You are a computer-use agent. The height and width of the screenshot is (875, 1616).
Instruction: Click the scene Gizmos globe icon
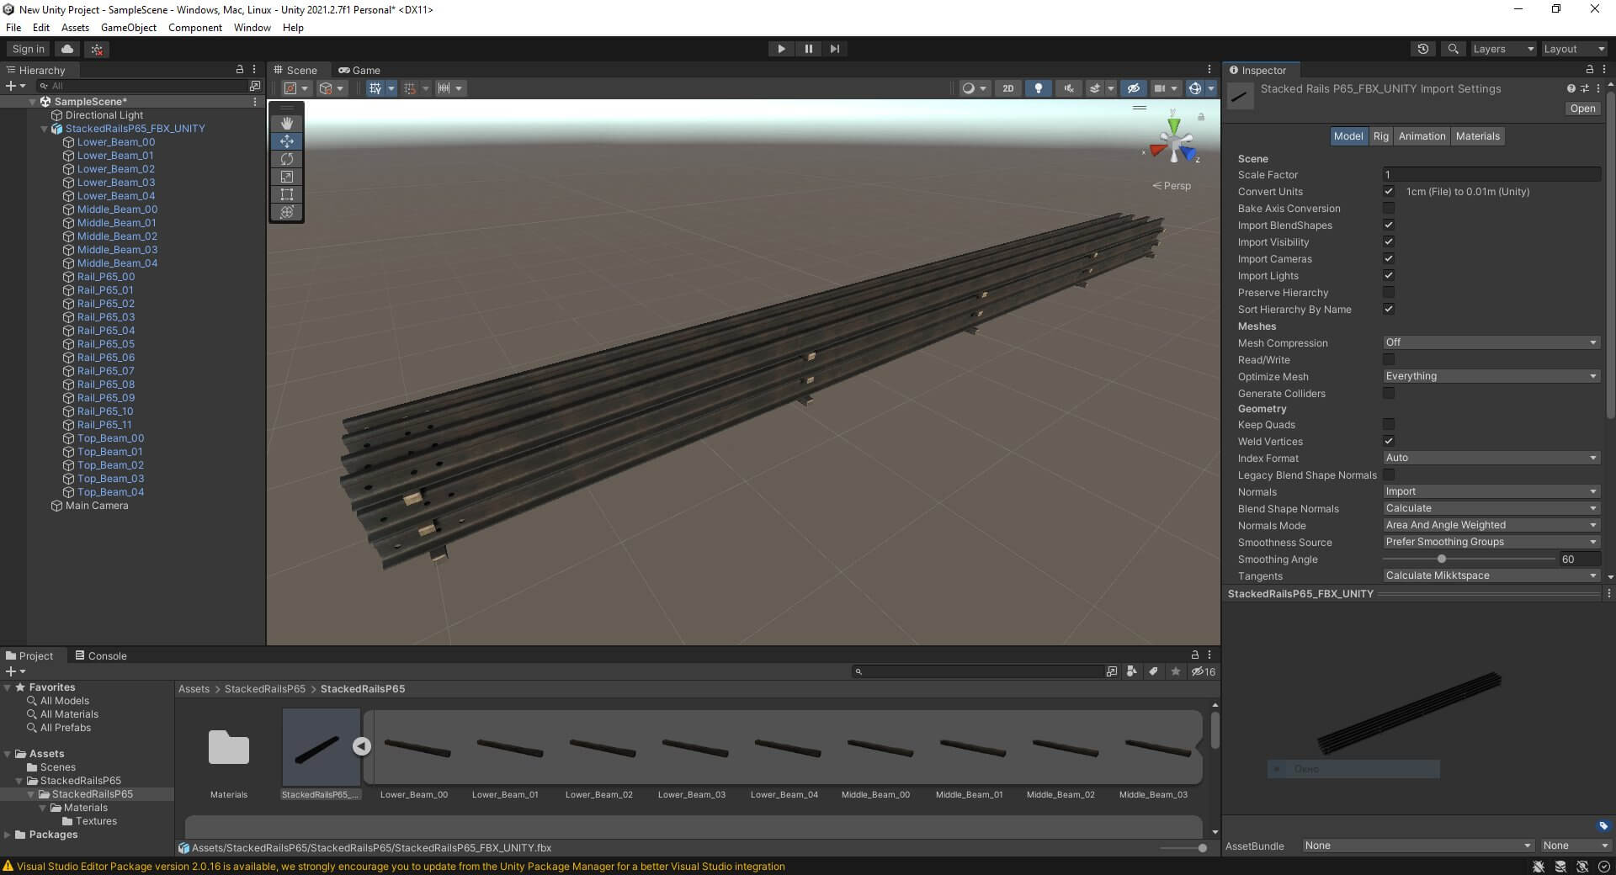(1194, 88)
